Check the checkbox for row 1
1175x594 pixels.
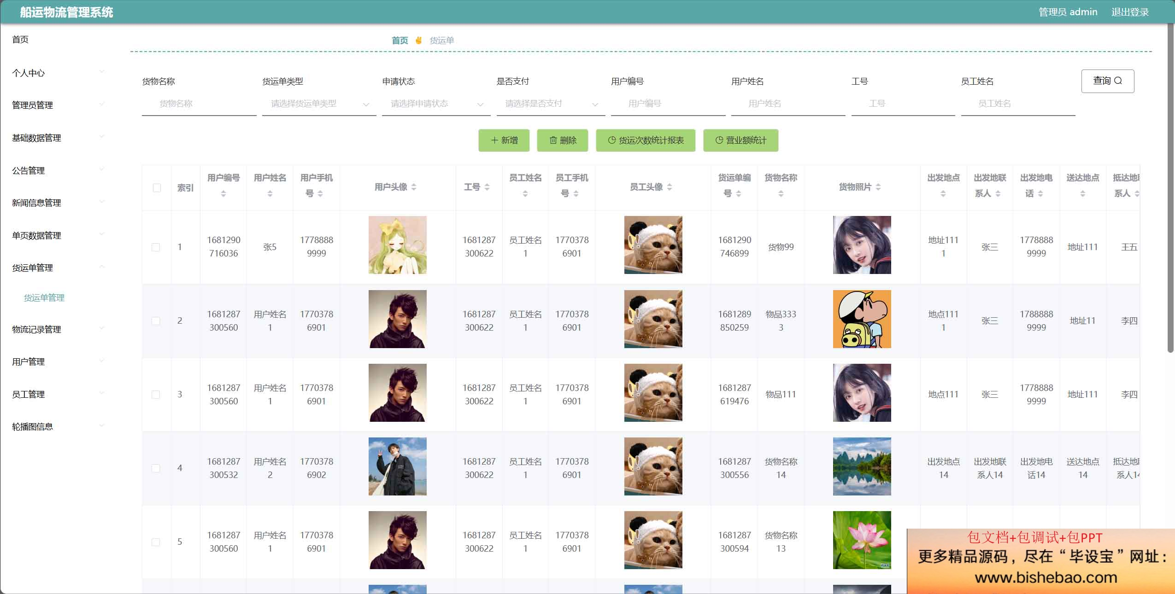pos(156,247)
